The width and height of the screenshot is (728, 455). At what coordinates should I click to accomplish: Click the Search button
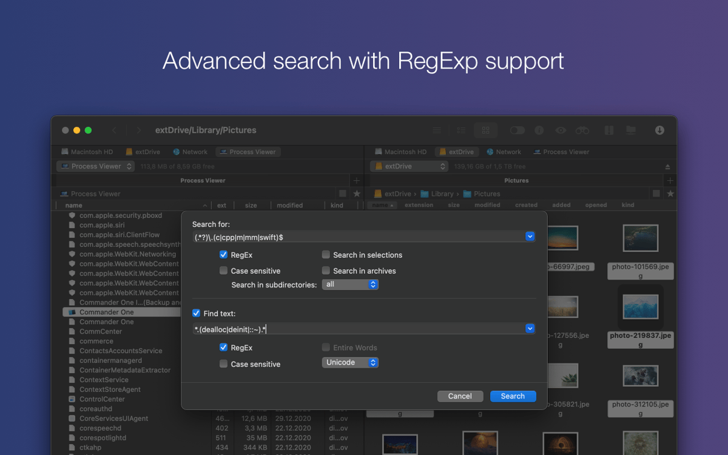(513, 396)
